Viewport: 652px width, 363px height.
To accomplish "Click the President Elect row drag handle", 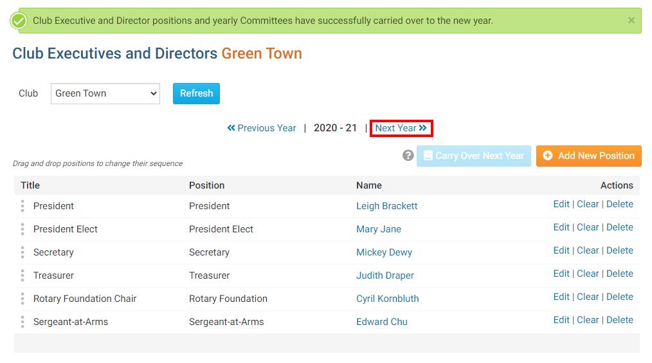I will [23, 229].
